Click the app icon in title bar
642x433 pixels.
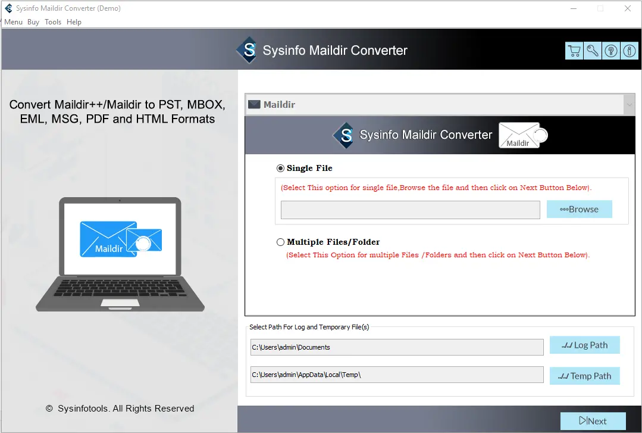(x=8, y=8)
